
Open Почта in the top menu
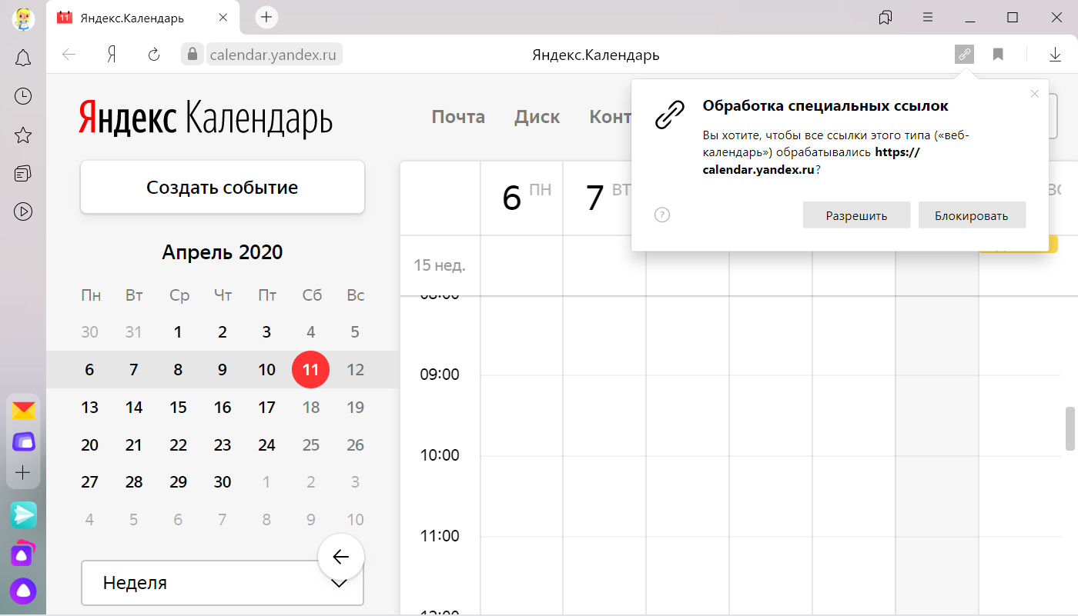tap(458, 117)
